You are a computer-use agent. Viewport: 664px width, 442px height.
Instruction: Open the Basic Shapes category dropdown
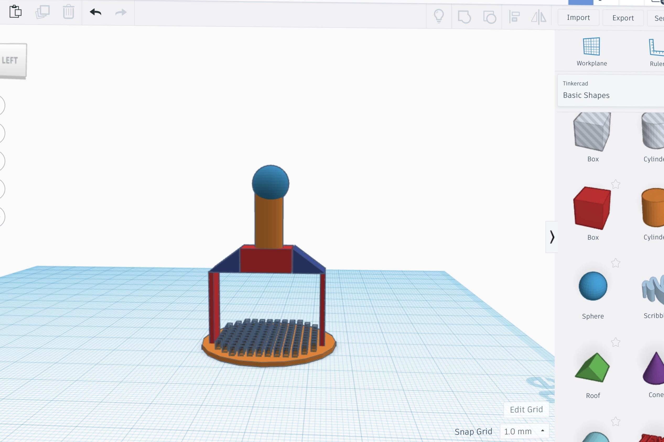611,91
